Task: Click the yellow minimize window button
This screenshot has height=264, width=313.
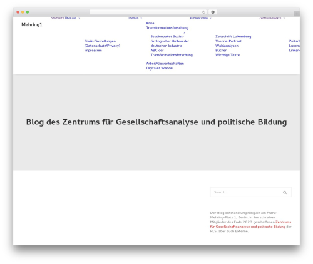Action: pyautogui.click(x=23, y=12)
